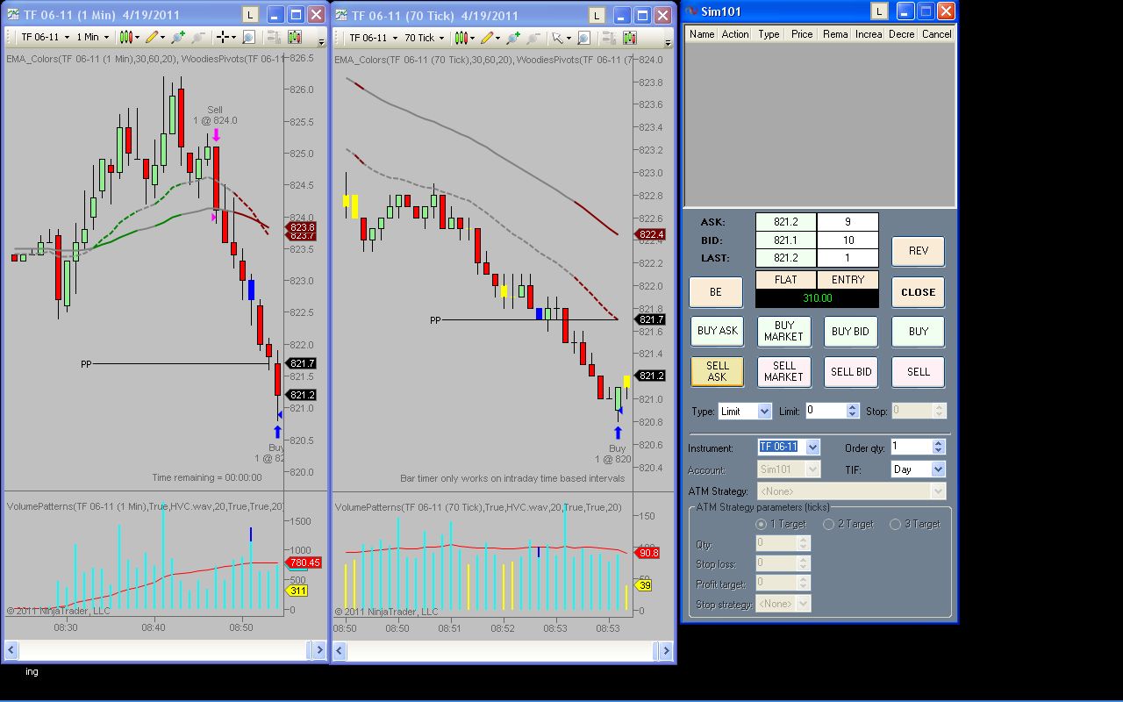Image resolution: width=1123 pixels, height=702 pixels.
Task: Open the indicators icon in 70 Tick chart
Action: (x=629, y=38)
